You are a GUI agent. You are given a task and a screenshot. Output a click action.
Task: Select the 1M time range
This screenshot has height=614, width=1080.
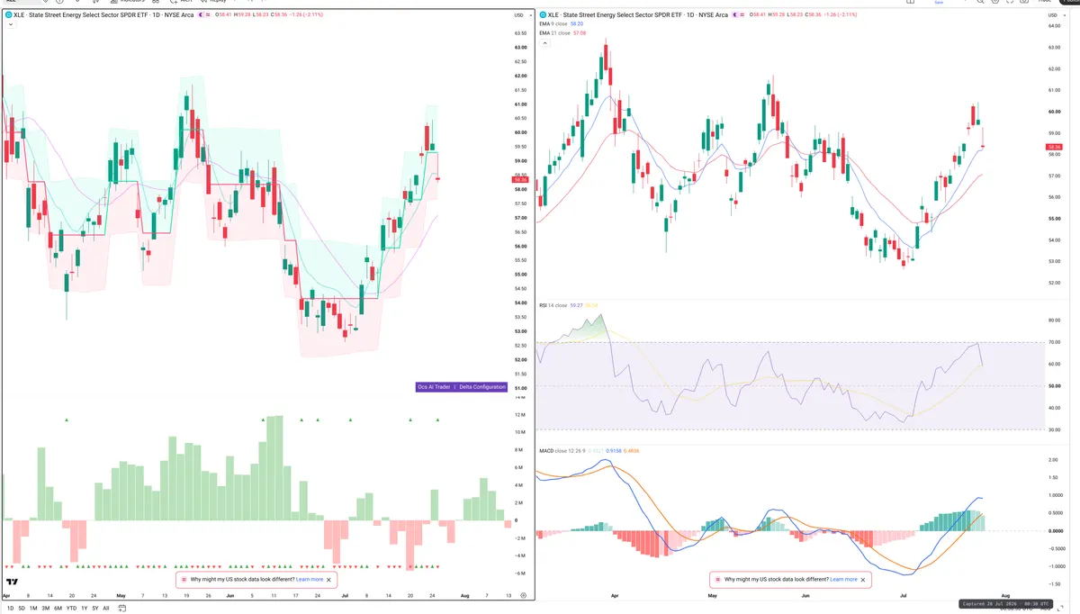(x=33, y=608)
